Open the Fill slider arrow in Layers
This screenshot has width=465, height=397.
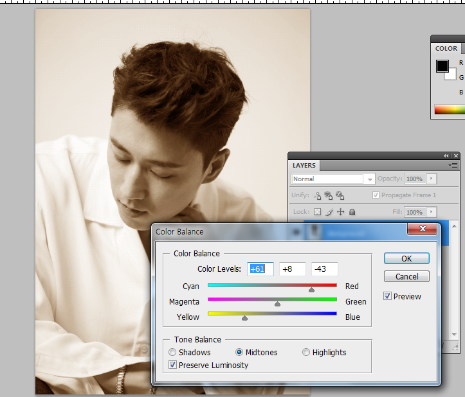tap(432, 212)
